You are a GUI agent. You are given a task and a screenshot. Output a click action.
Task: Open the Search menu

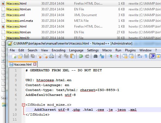pos(32,50)
